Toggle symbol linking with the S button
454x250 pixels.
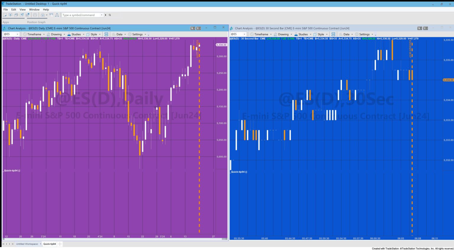(x=193, y=28)
